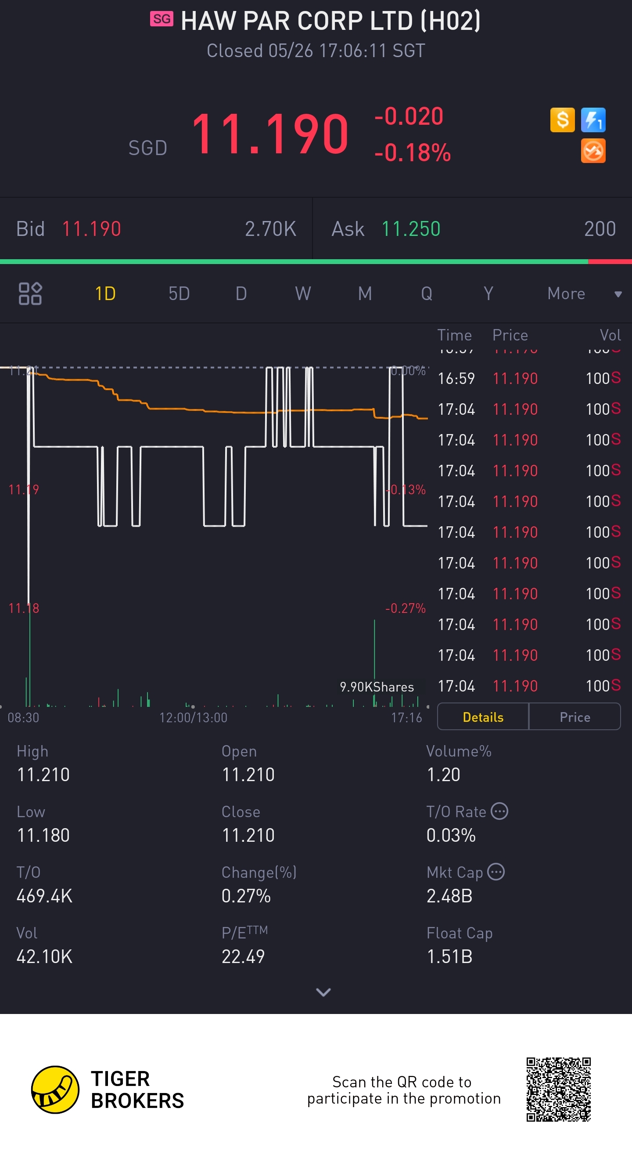Tap the Vol column header in trade list
632x1166 pixels.
point(610,335)
